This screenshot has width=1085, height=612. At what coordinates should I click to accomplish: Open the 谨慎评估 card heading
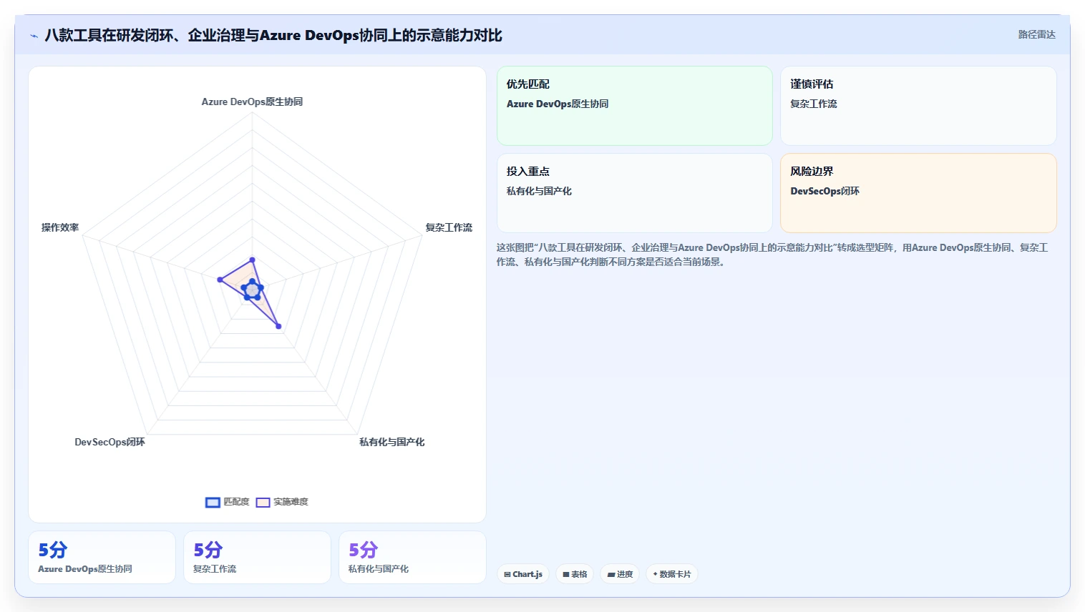click(x=812, y=84)
